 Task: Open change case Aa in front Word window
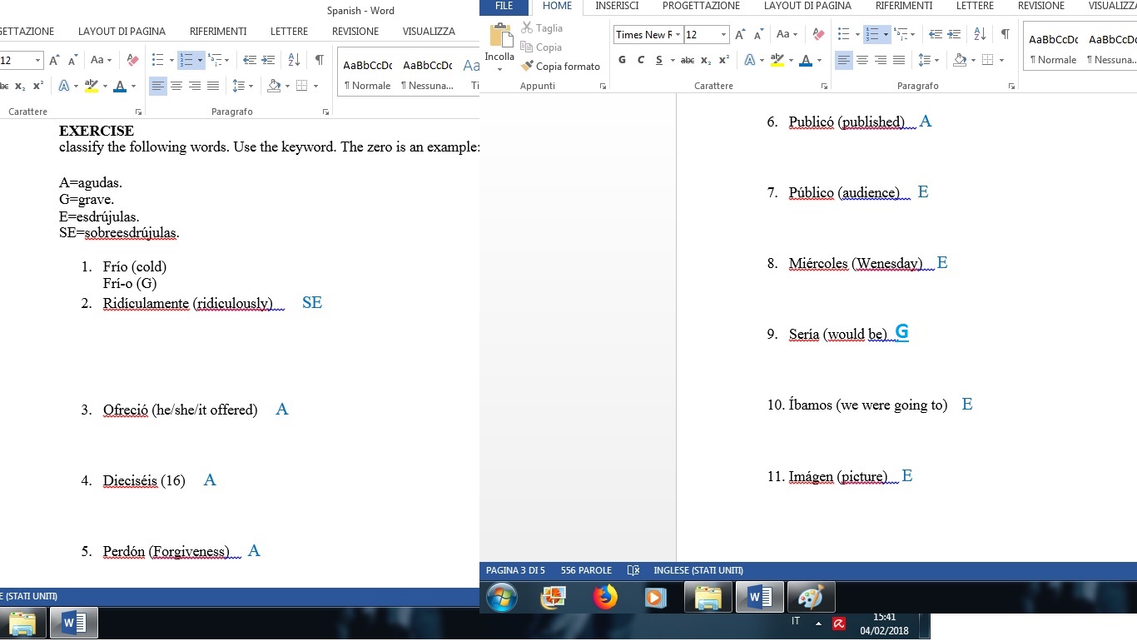click(x=787, y=35)
